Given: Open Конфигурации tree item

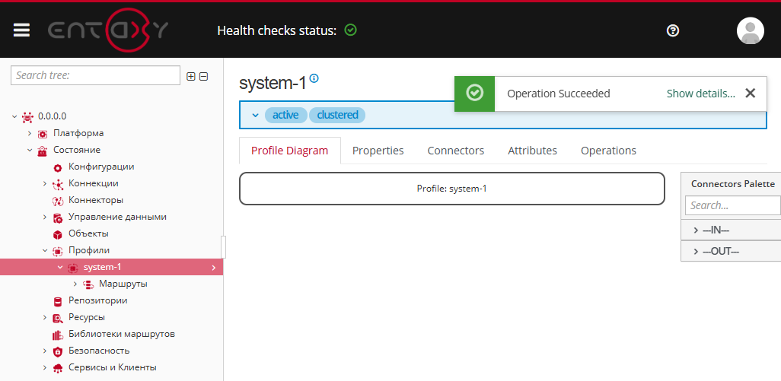Looking at the screenshot, I should pyautogui.click(x=101, y=167).
